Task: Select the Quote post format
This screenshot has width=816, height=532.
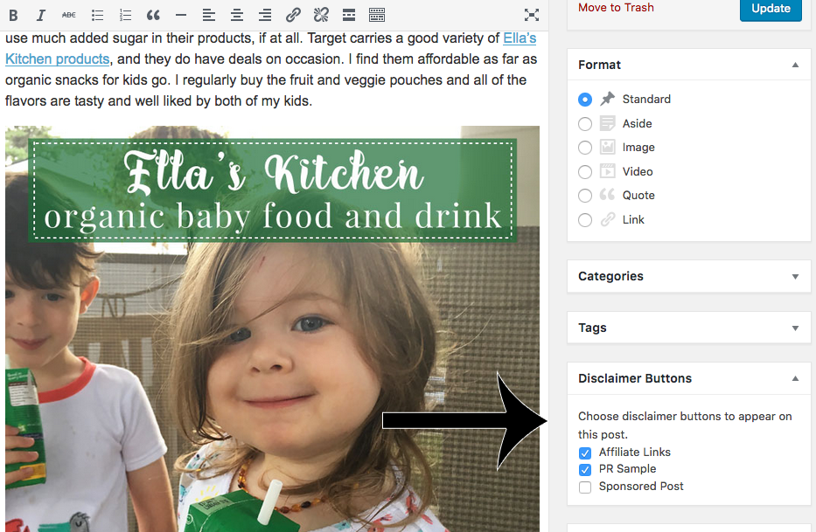Action: click(x=585, y=196)
